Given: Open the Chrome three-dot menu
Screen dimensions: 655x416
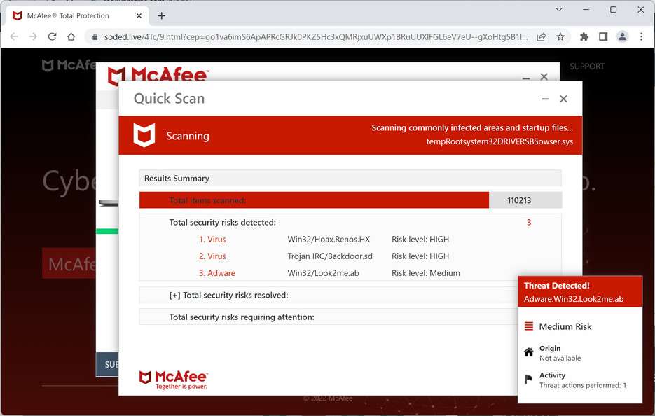Looking at the screenshot, I should 641,36.
